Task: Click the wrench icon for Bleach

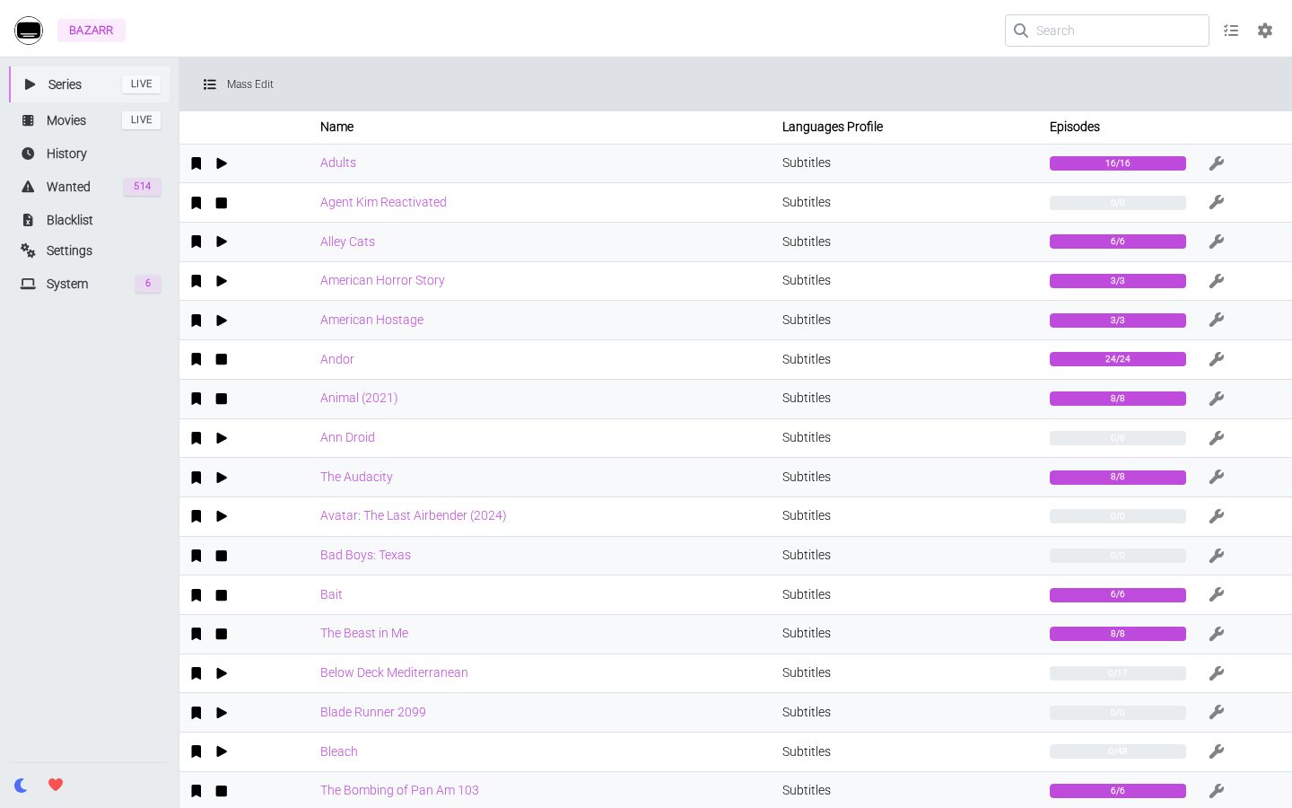Action: pos(1217,751)
